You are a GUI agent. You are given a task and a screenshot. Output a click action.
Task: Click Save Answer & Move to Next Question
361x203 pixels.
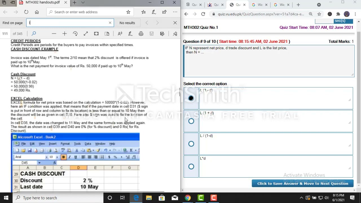pos(303,184)
